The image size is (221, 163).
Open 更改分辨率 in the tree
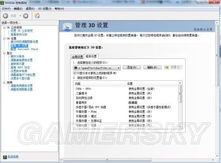tap(18, 56)
